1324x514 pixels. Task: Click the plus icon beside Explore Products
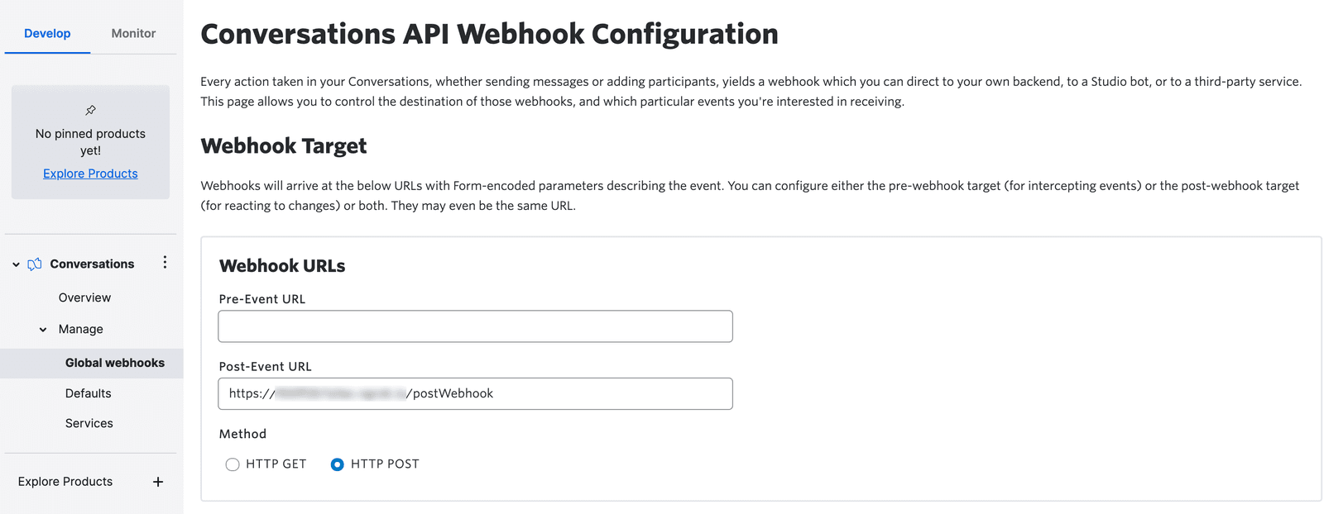[x=157, y=482]
